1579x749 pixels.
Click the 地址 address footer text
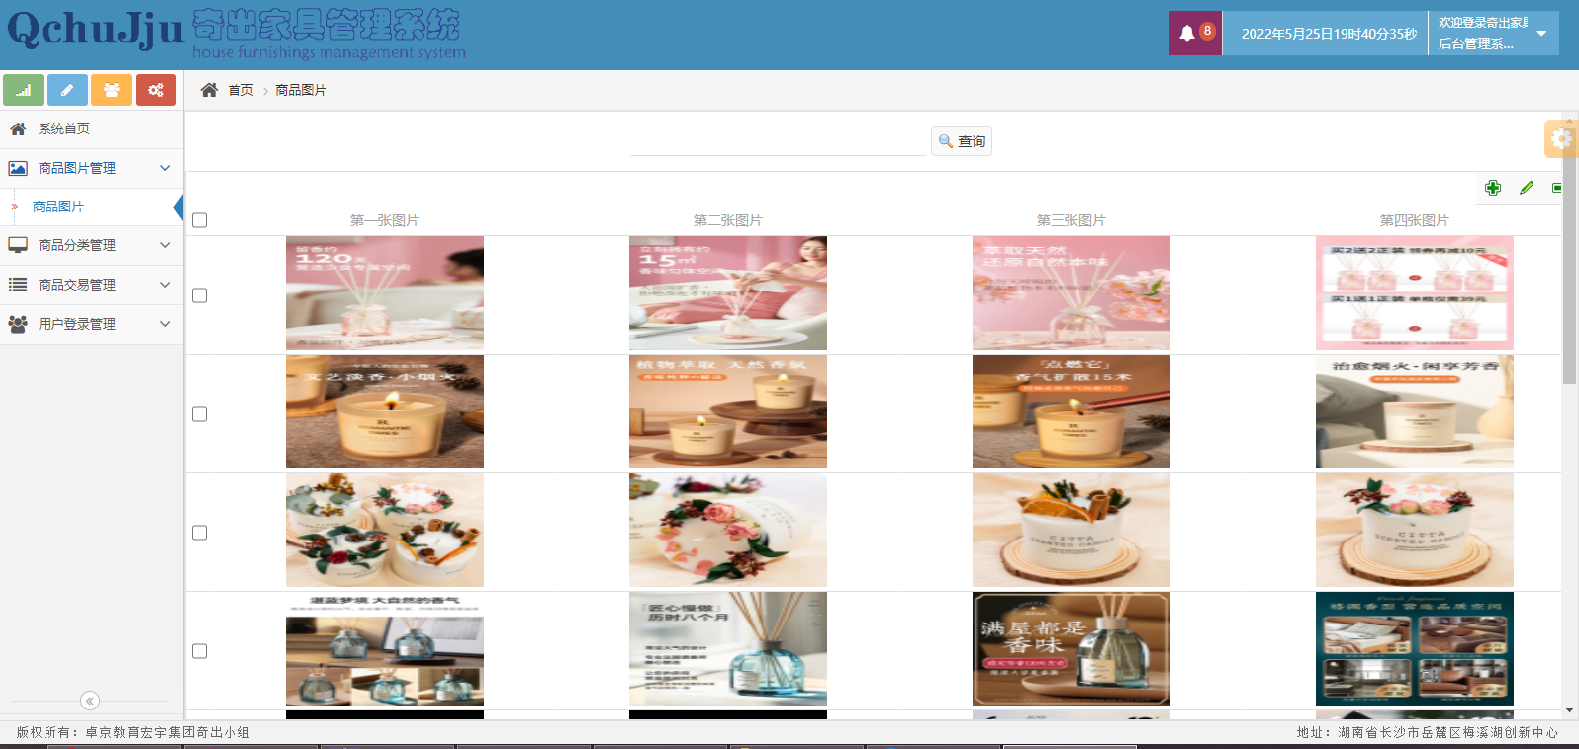(1428, 733)
